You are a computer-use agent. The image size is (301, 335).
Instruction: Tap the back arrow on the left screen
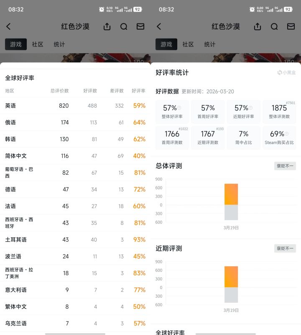click(x=8, y=26)
